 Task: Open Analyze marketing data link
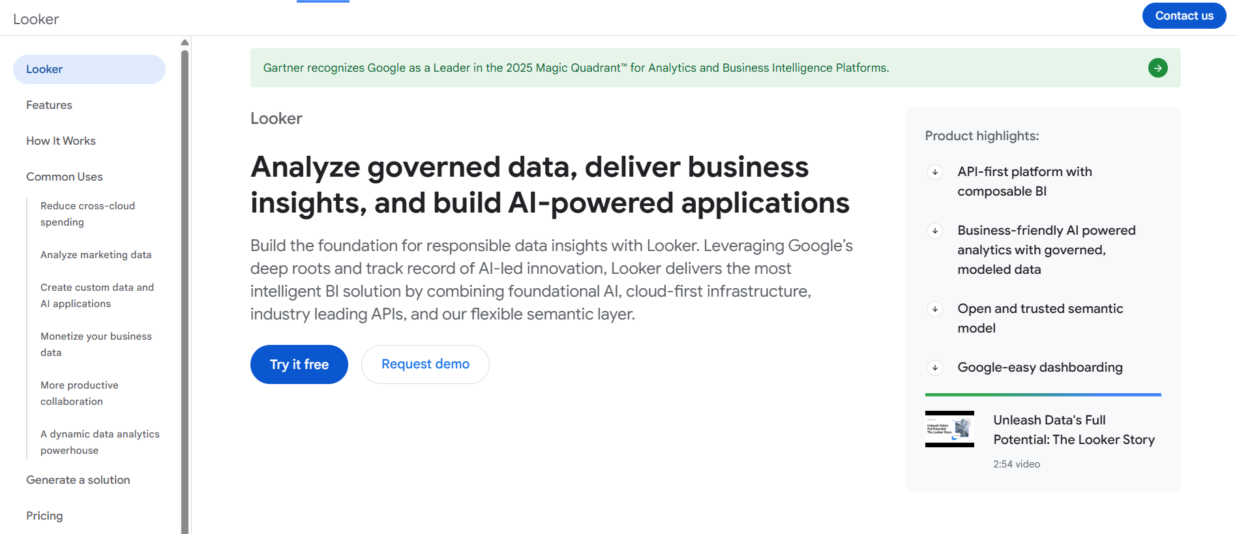(96, 255)
